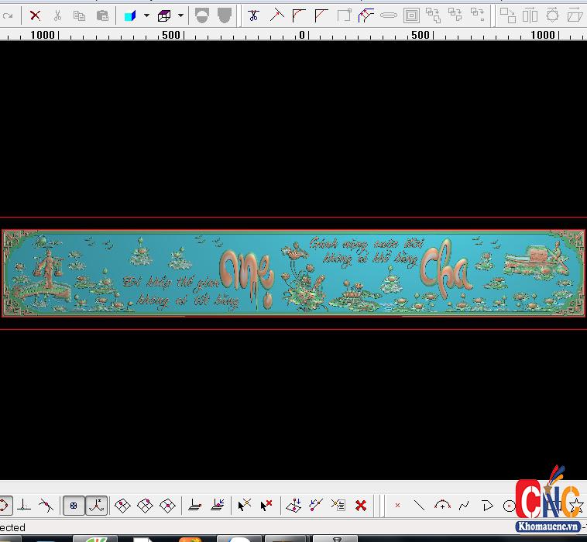The image size is (587, 542).
Task: Click the scissors cut icon
Action: click(x=57, y=15)
